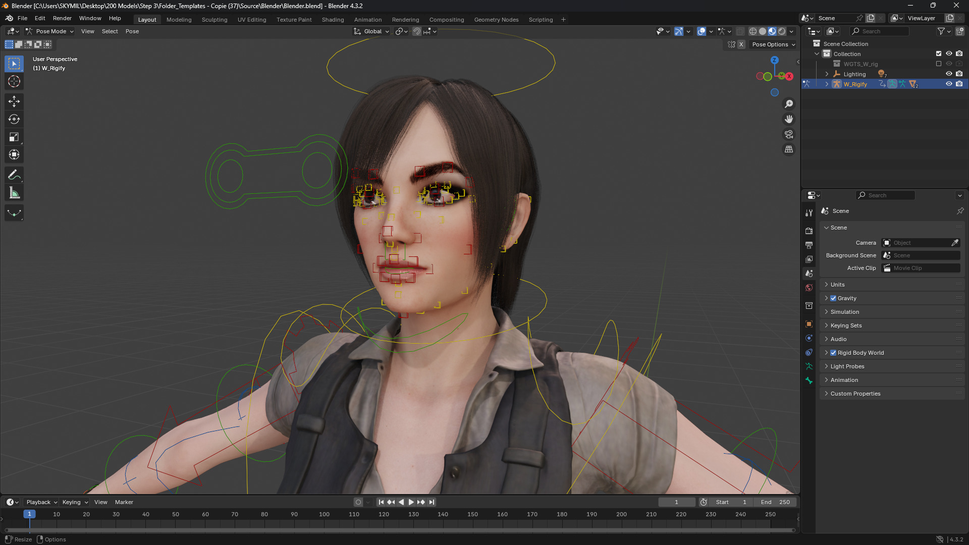Click the current frame number field
Screen dimensions: 969x545
(677, 502)
